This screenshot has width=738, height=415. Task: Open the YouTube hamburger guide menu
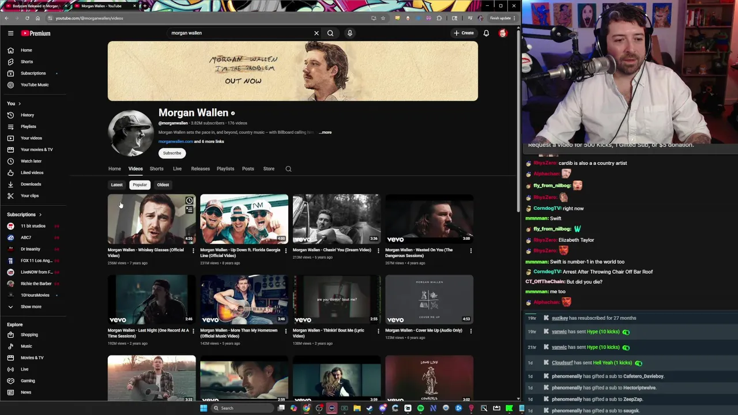point(10,33)
